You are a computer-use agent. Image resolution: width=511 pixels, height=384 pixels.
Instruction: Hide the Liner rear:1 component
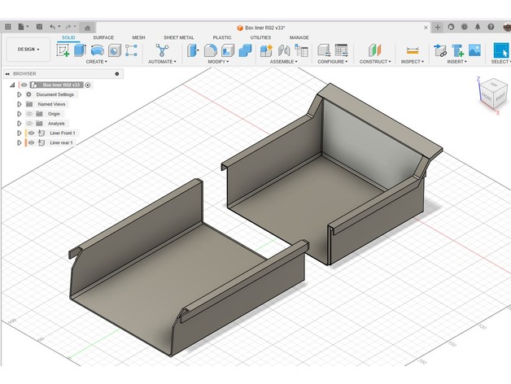coord(31,142)
